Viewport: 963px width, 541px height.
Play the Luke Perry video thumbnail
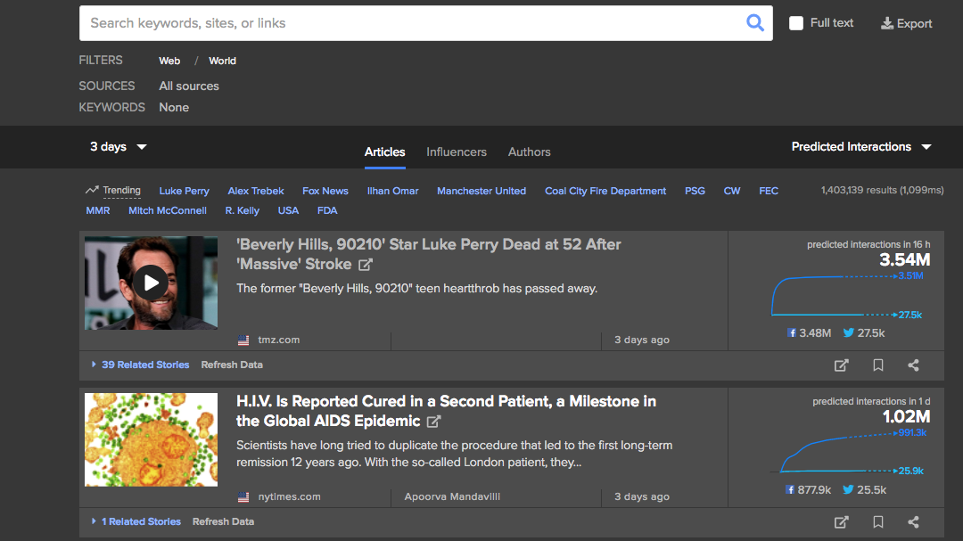pyautogui.click(x=151, y=282)
